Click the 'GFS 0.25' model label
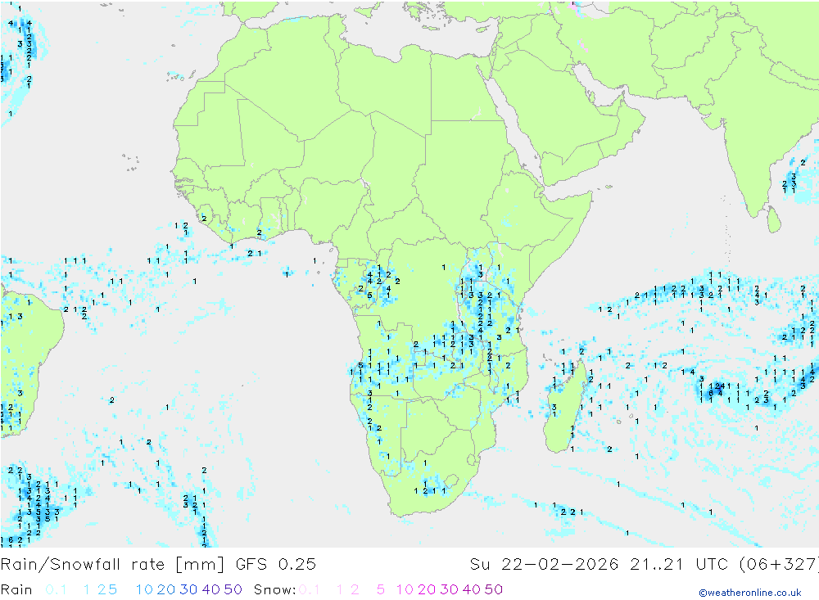 [276, 565]
